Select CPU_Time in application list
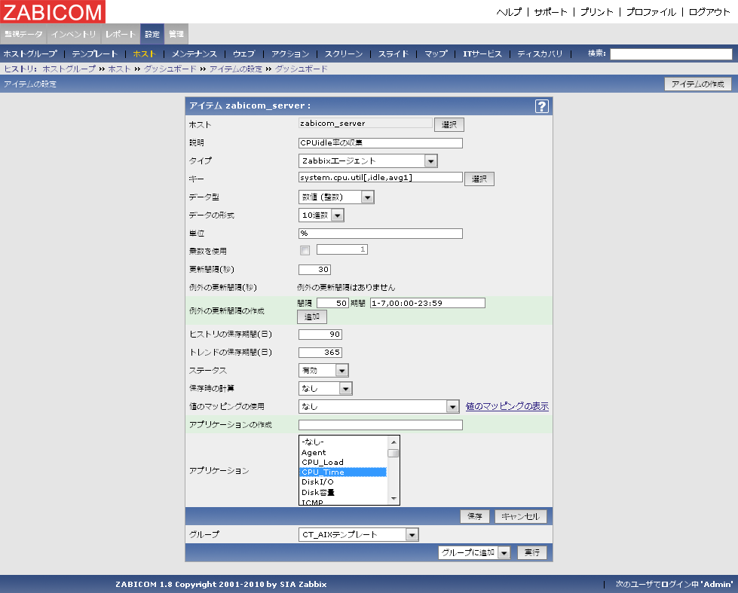The image size is (738, 593). (x=343, y=472)
